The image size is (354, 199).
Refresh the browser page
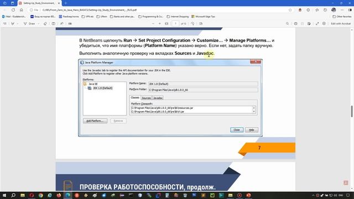(13, 10)
